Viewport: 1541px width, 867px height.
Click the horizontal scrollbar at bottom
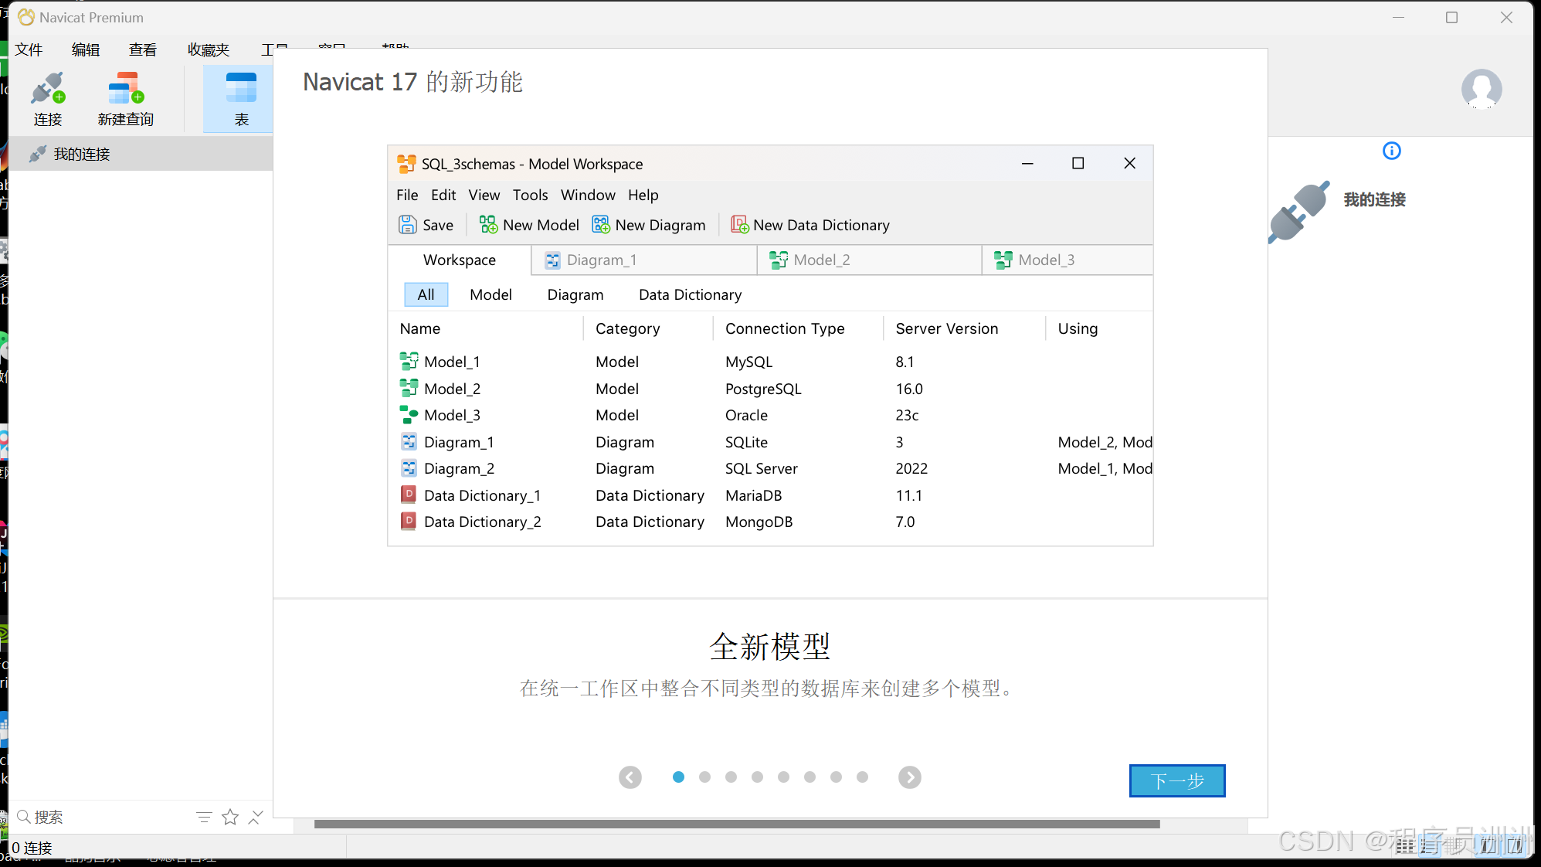[736, 824]
